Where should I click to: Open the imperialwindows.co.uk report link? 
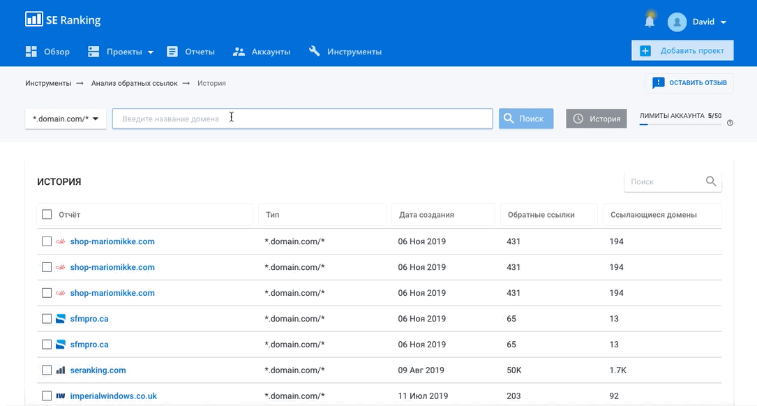tap(114, 396)
